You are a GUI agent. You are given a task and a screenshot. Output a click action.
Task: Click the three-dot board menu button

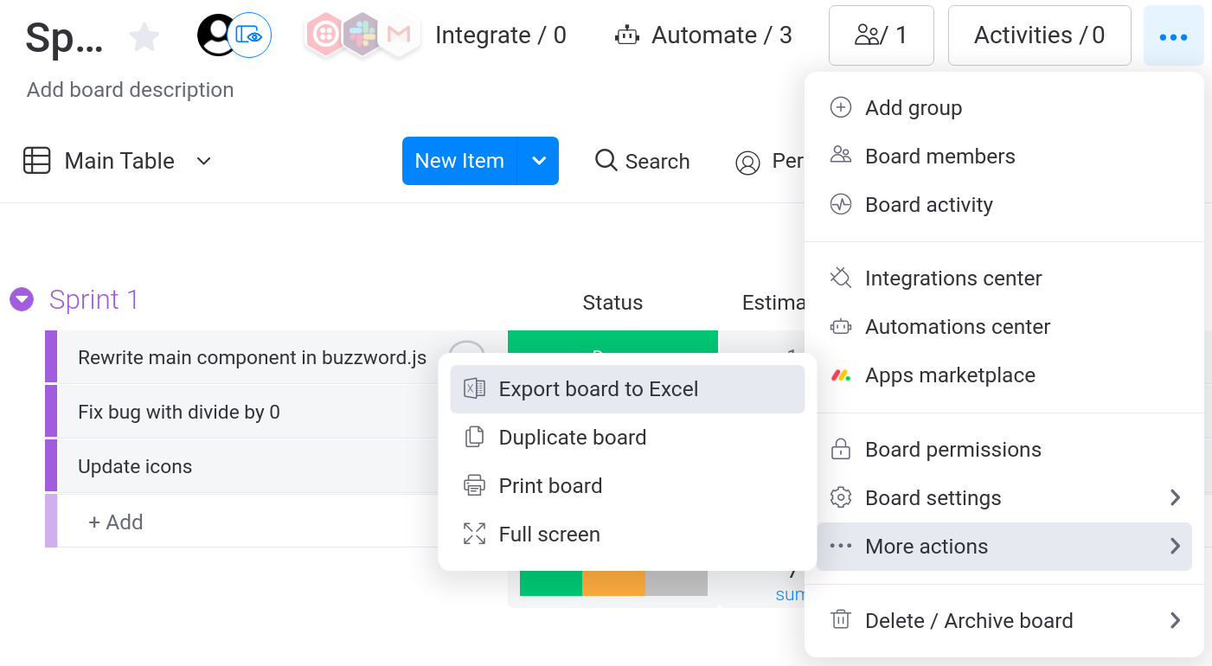1173,35
